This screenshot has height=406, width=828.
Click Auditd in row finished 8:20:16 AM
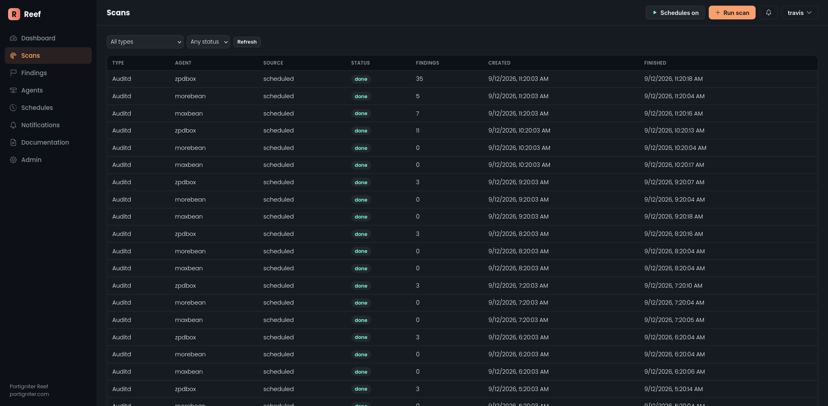(121, 234)
